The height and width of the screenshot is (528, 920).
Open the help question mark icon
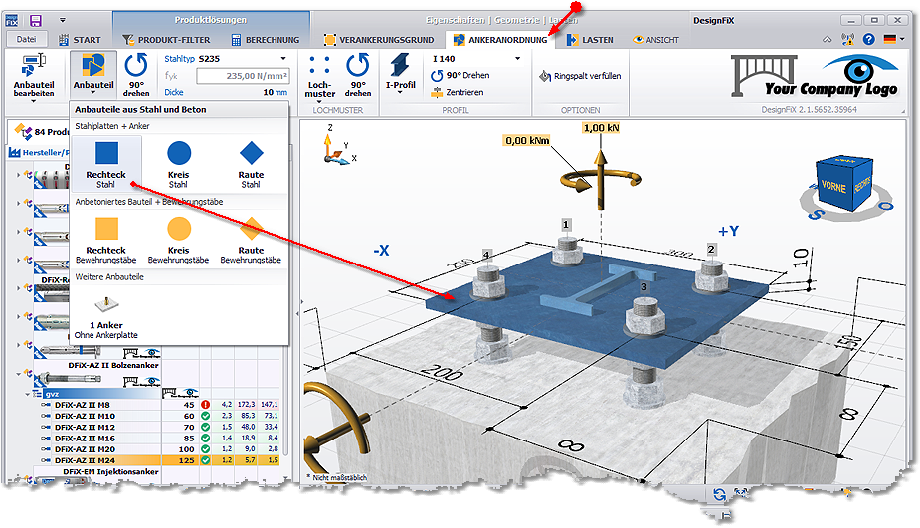coord(869,40)
